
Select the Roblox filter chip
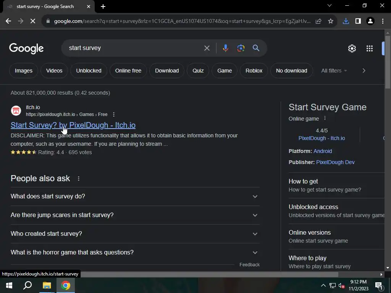(254, 71)
